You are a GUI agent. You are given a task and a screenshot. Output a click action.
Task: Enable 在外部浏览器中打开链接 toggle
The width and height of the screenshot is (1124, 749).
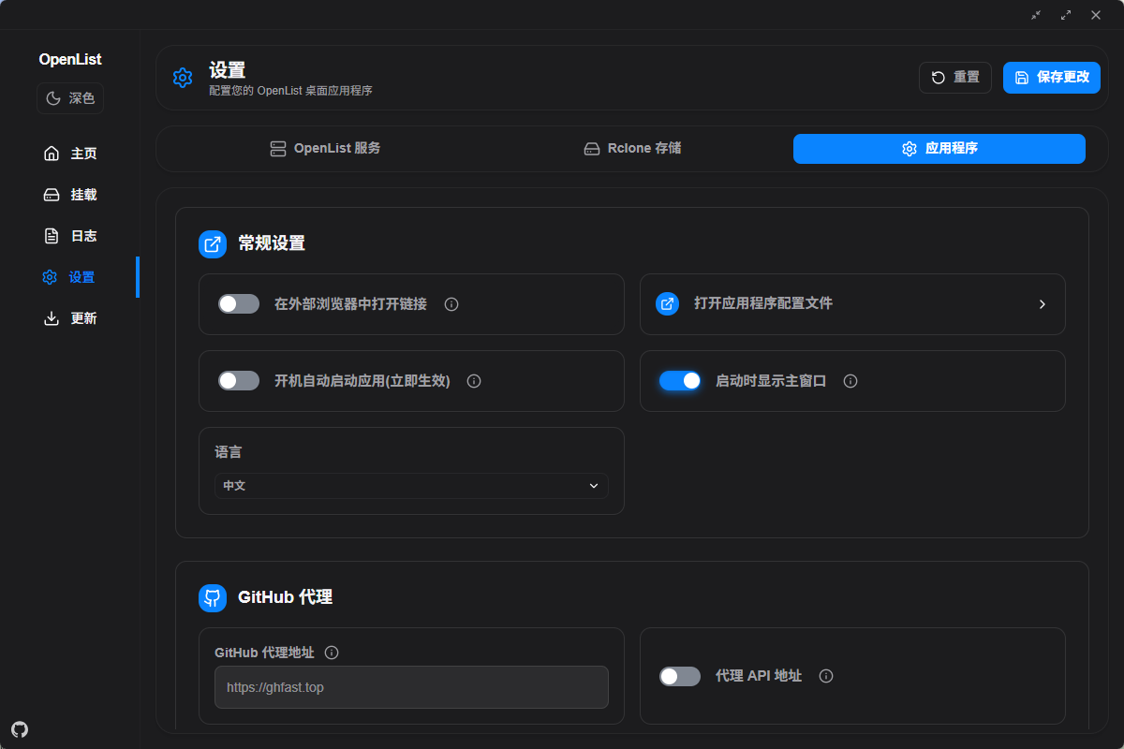(x=239, y=304)
